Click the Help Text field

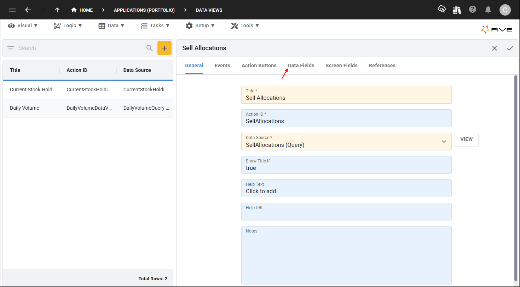click(x=346, y=188)
